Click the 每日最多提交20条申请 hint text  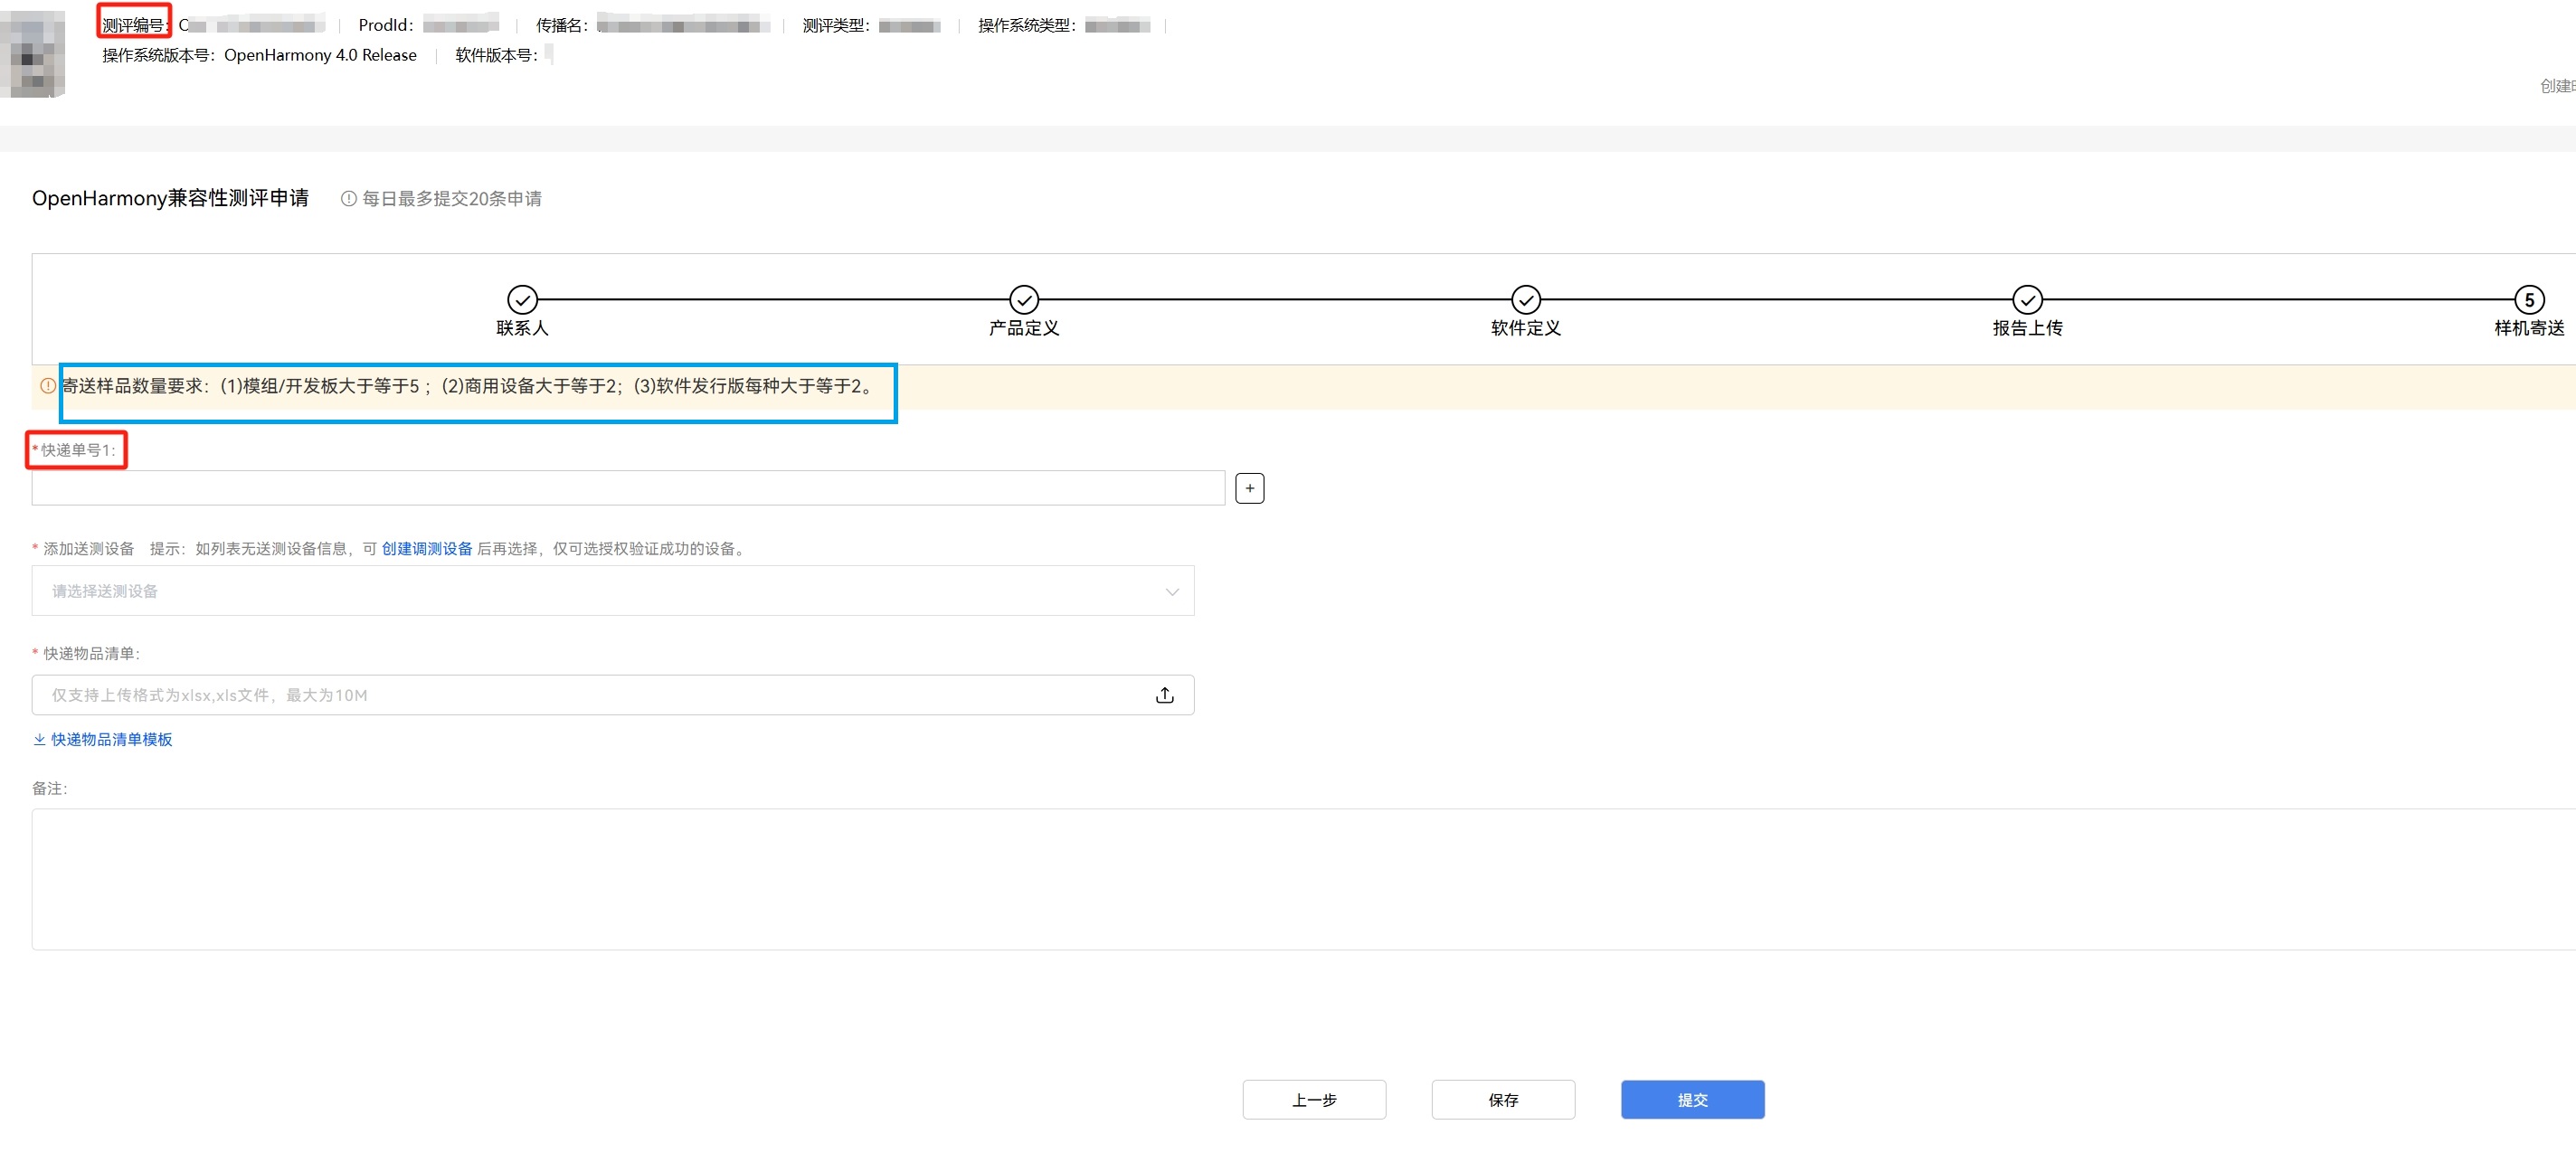452,199
